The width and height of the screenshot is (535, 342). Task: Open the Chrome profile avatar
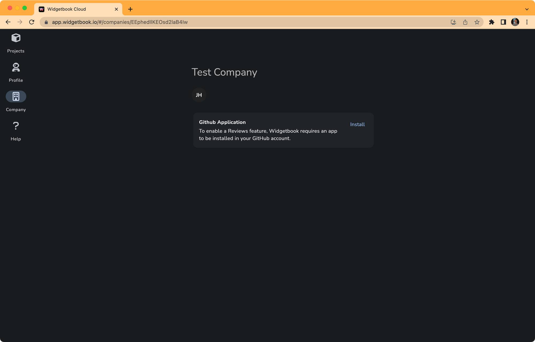(x=515, y=22)
